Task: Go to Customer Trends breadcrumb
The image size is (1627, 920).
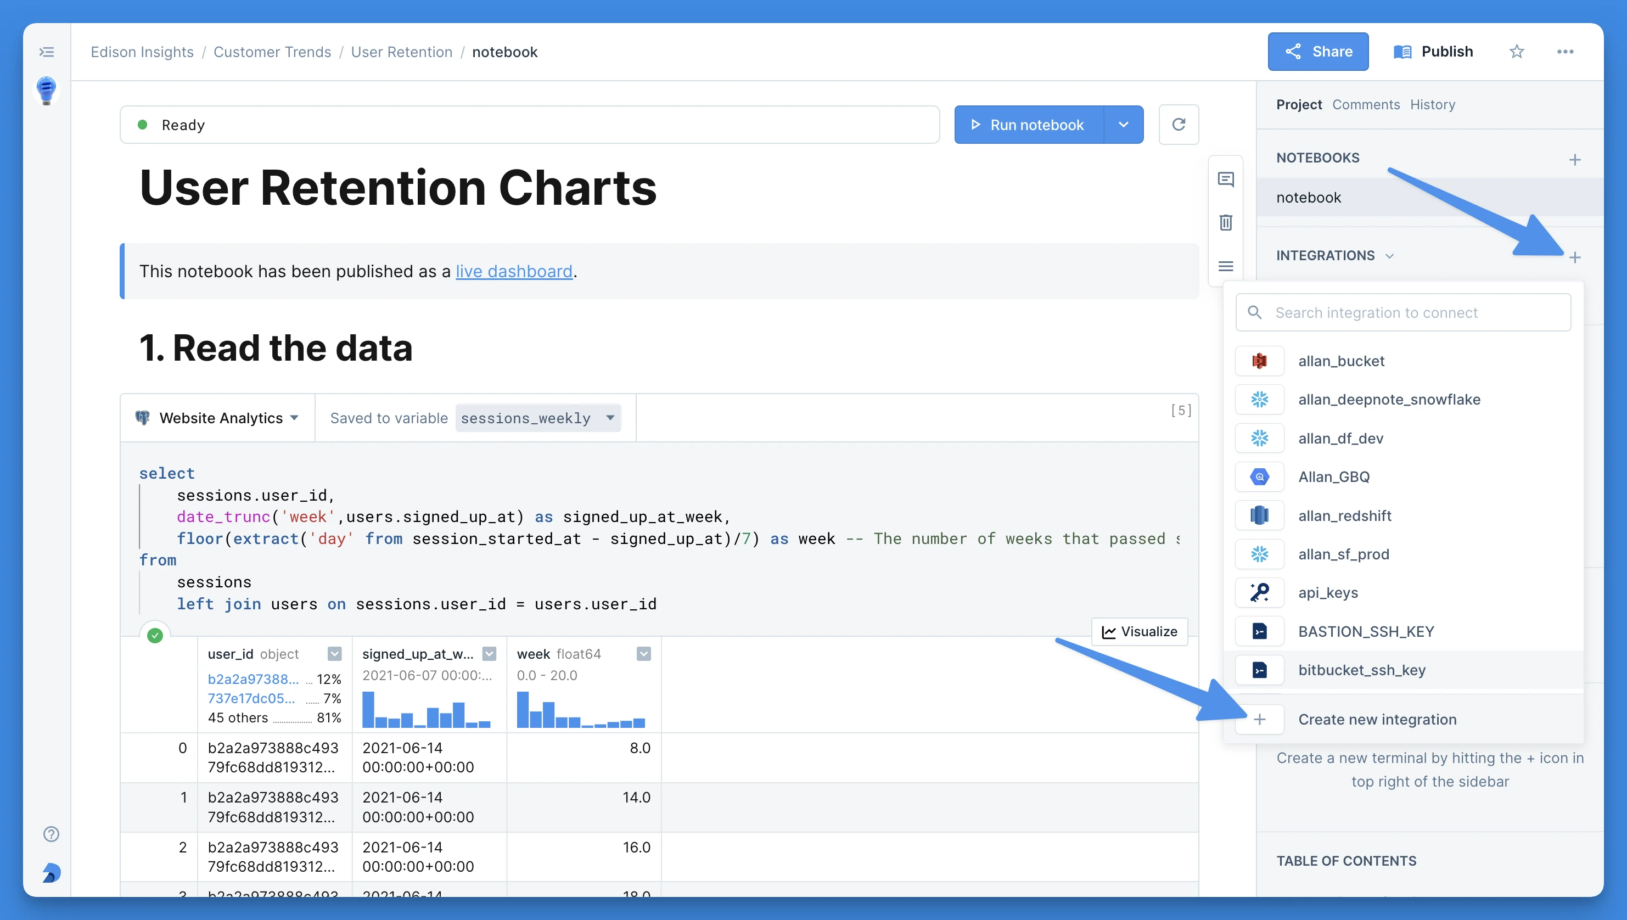Action: point(272,52)
